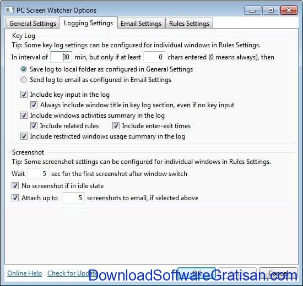The height and width of the screenshot is (286, 303).
Task: Click the PC Screen Watcher title bar icon
Action: tap(9, 10)
